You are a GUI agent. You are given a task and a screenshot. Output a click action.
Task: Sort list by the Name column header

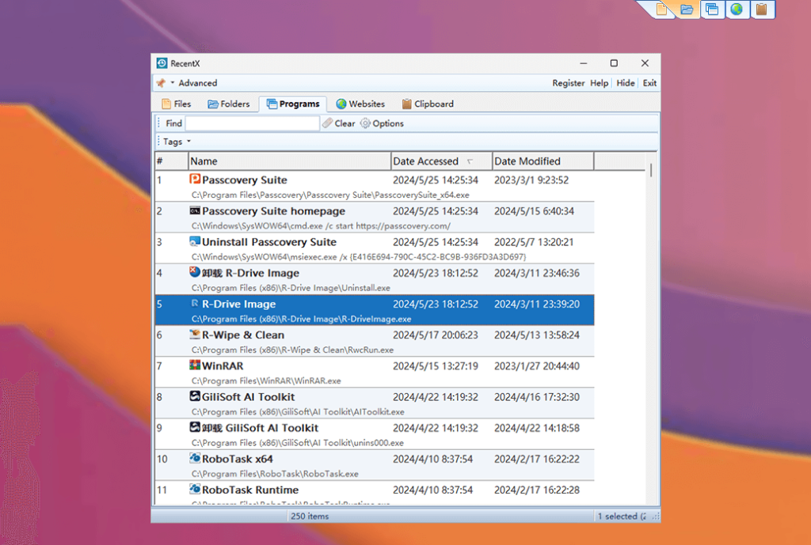pos(289,161)
